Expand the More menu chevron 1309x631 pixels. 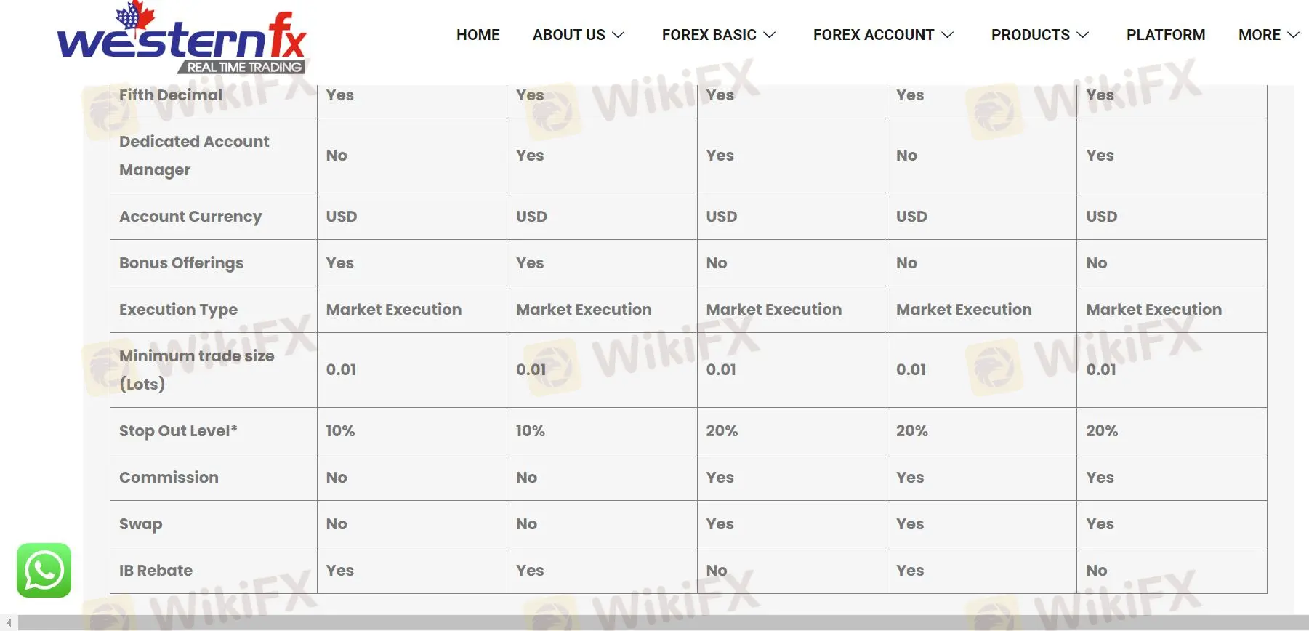click(x=1293, y=35)
